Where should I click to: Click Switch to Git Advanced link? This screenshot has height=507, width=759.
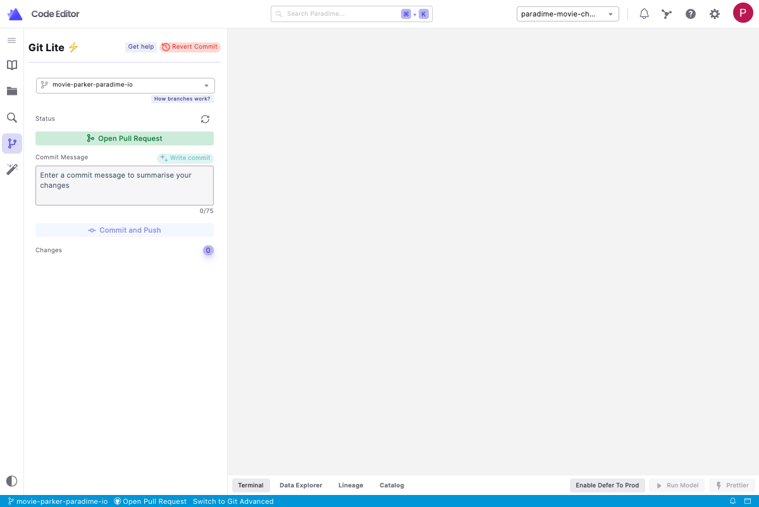click(x=233, y=501)
